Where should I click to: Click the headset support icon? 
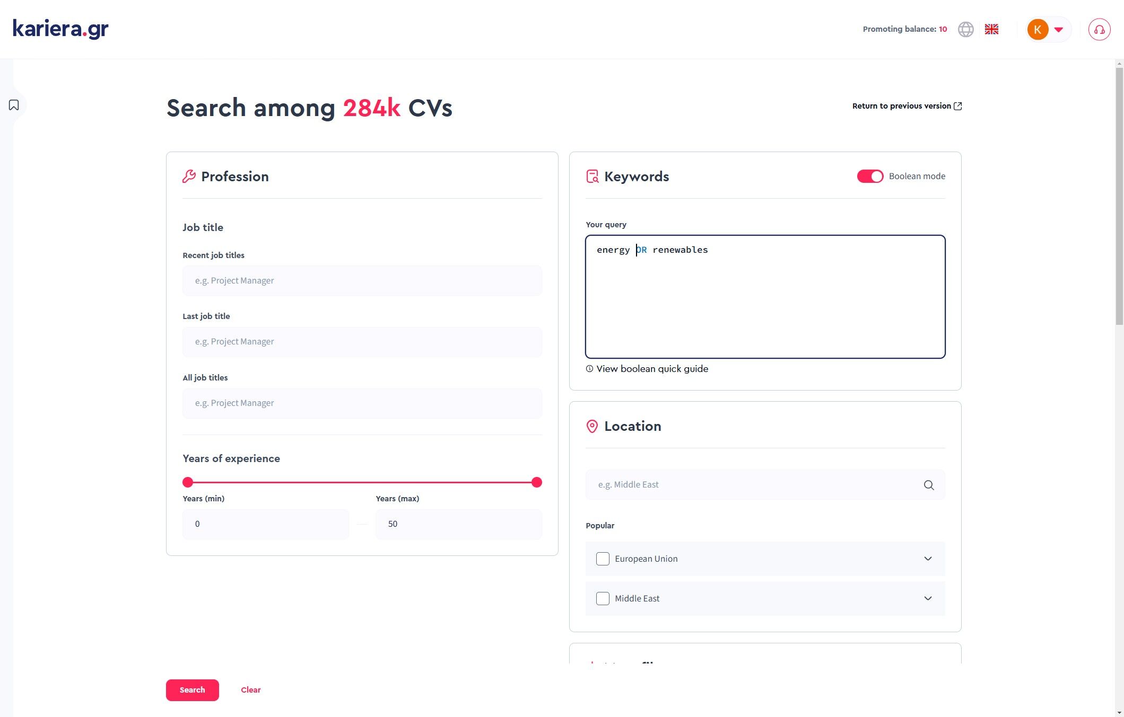pyautogui.click(x=1099, y=30)
